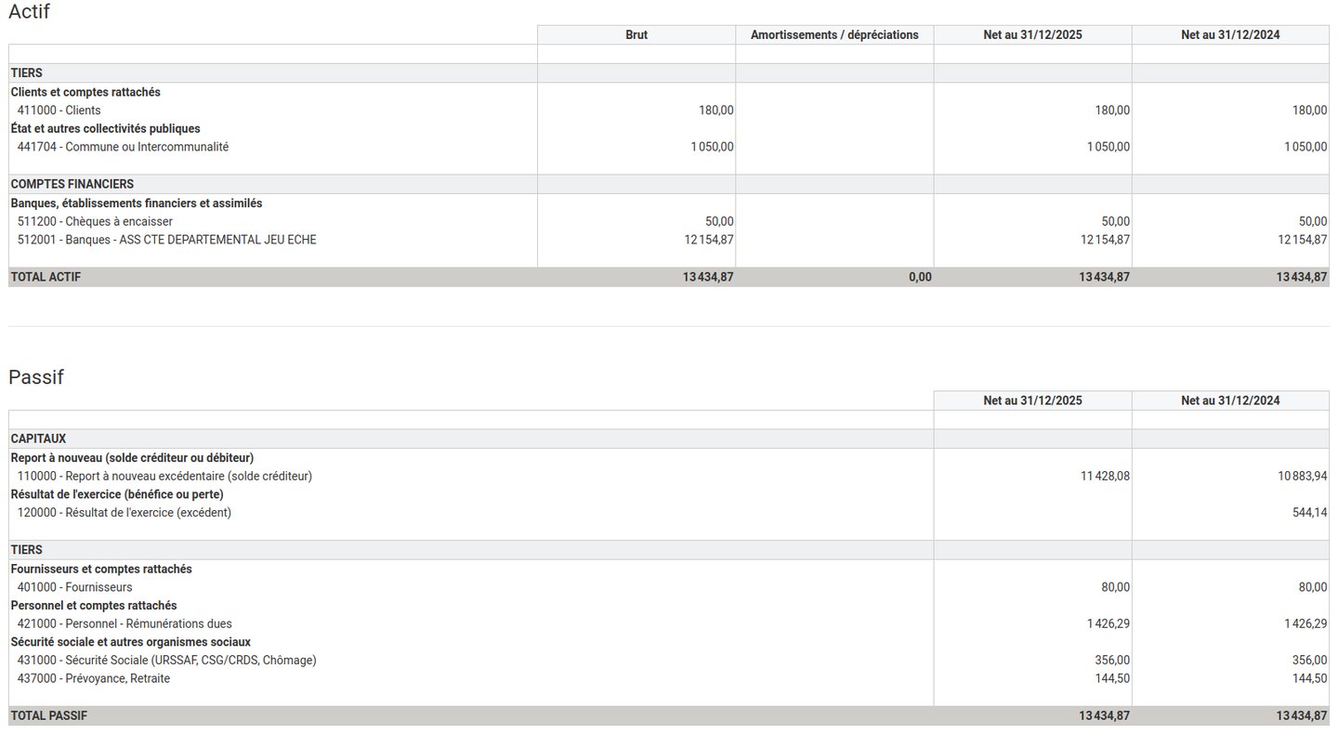
Task: Click the 411000 - Clients account row
Action: click(x=59, y=111)
